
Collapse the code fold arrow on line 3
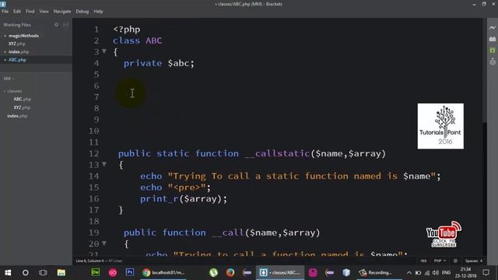[x=103, y=51]
